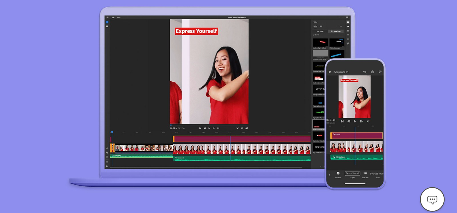Screen dimensions: 457x213
Task: Tap Edit Text keyboard icon on phone
Action: tap(365, 173)
